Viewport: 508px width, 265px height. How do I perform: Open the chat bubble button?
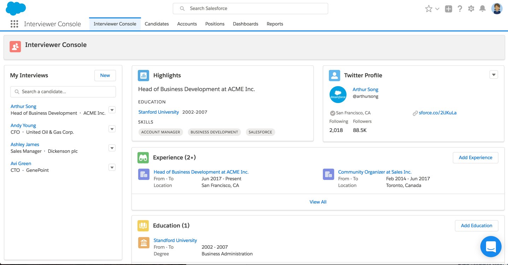tap(491, 246)
